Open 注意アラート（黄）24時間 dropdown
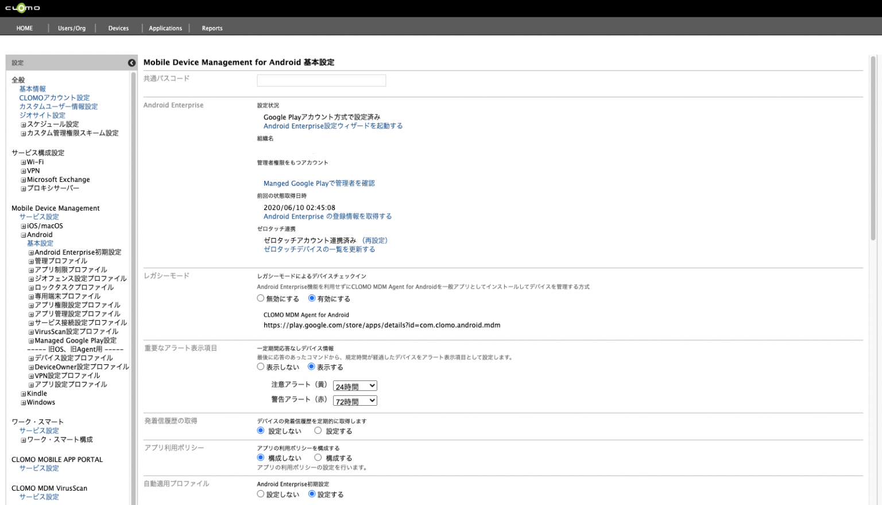 pos(355,386)
